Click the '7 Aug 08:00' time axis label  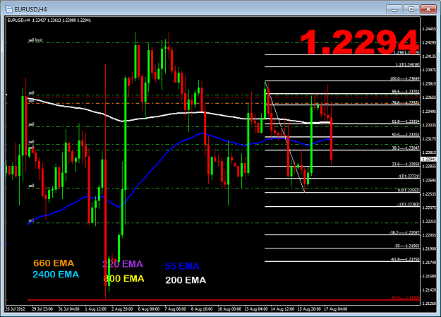175,309
